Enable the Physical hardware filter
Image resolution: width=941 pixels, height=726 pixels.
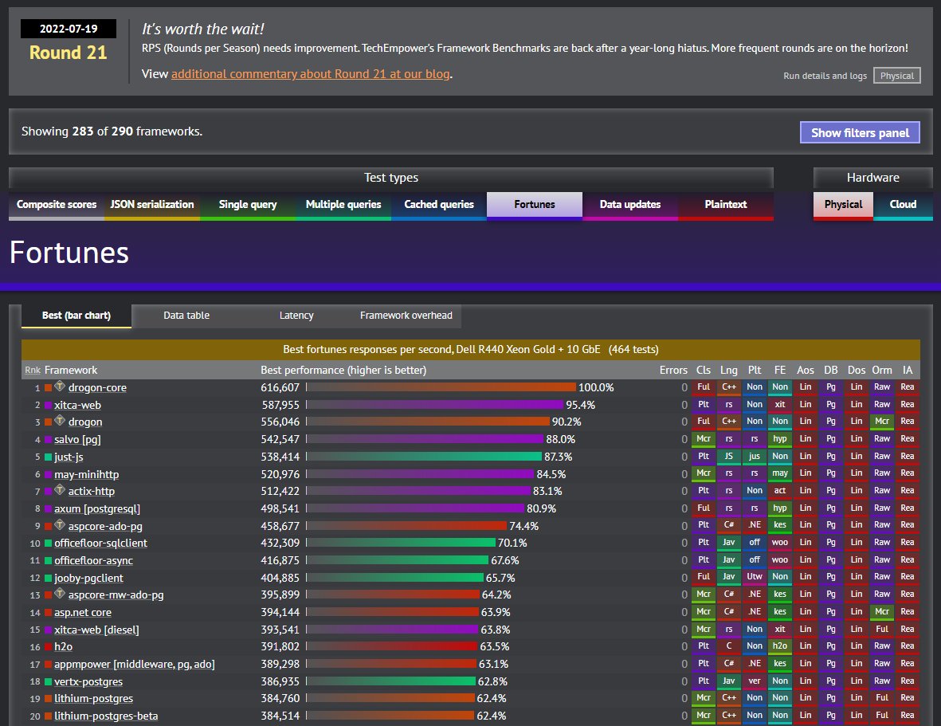pos(843,205)
